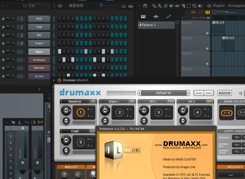Open the Drumaxx window menu arrow
This screenshot has height=179, width=245.
pos(54,80)
